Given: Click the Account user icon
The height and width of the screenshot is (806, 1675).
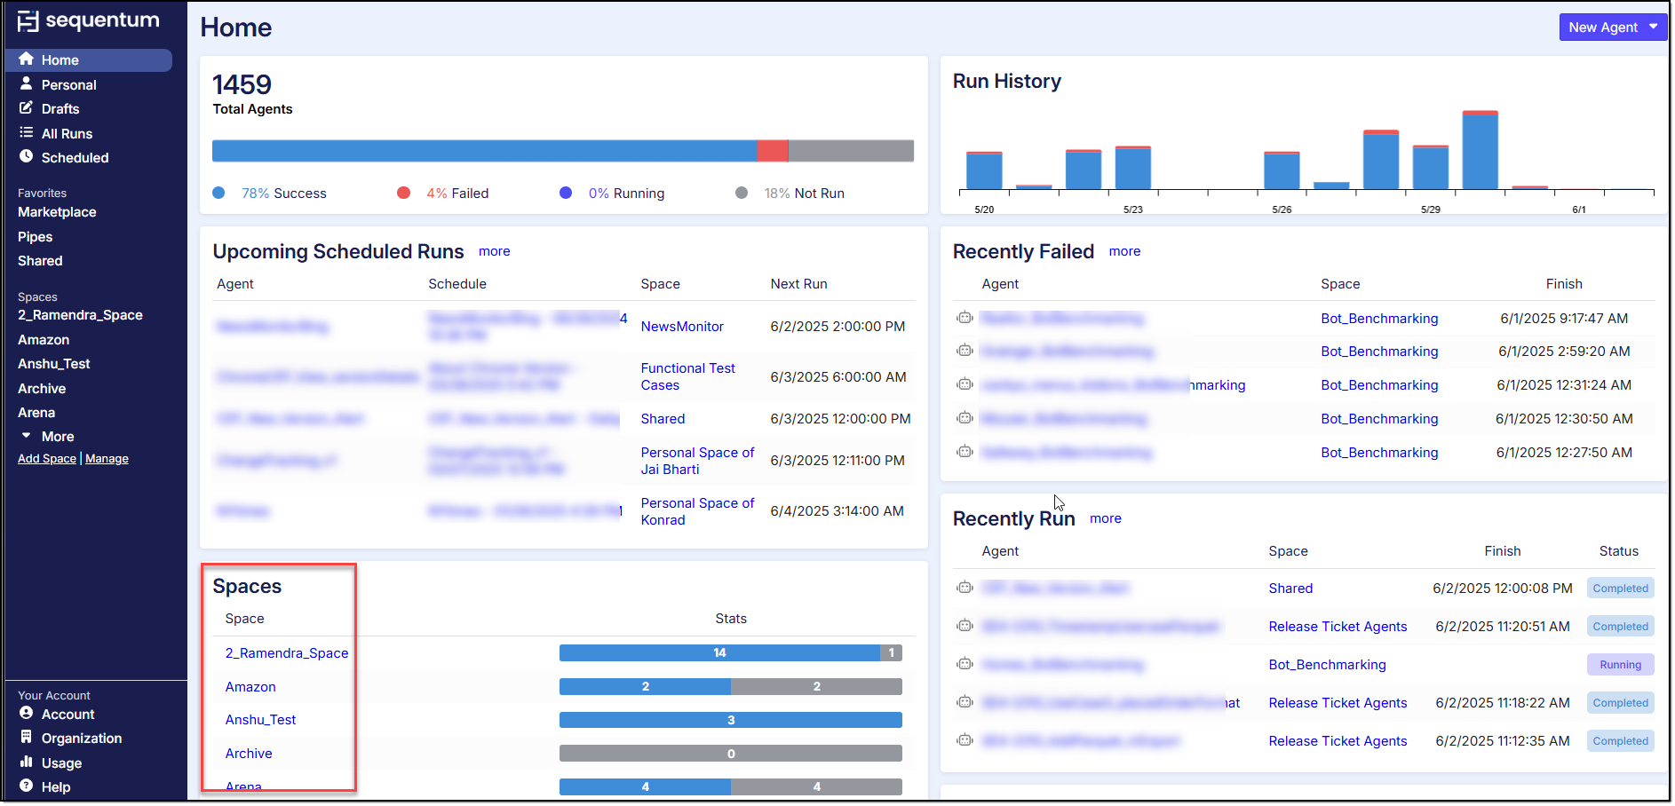Looking at the screenshot, I should tap(27, 714).
